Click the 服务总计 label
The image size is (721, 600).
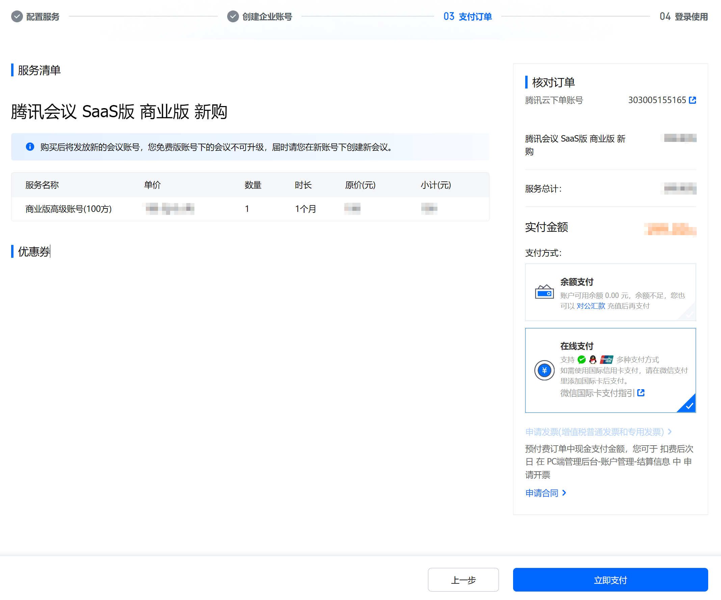pyautogui.click(x=543, y=189)
